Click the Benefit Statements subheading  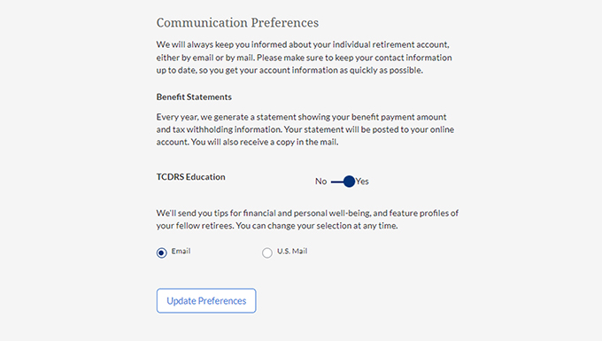pos(194,97)
